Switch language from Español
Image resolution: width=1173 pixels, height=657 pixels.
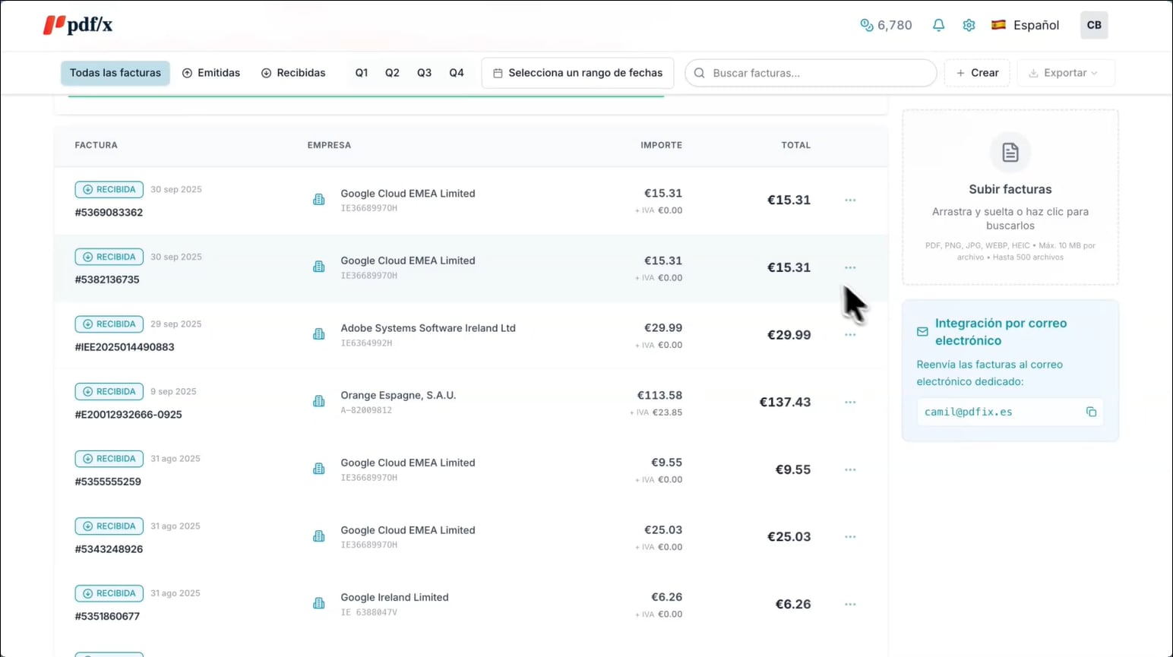pos(1025,25)
